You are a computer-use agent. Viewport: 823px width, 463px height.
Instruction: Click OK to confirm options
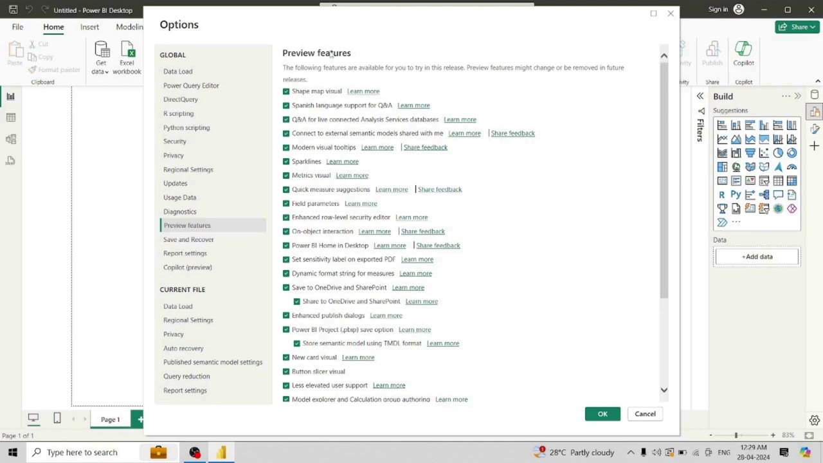click(602, 414)
